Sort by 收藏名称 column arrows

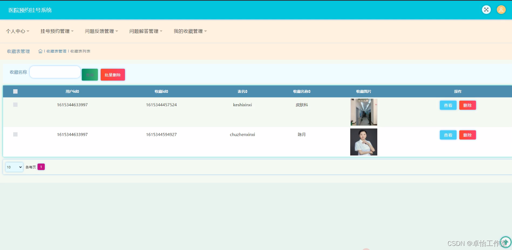click(309, 92)
